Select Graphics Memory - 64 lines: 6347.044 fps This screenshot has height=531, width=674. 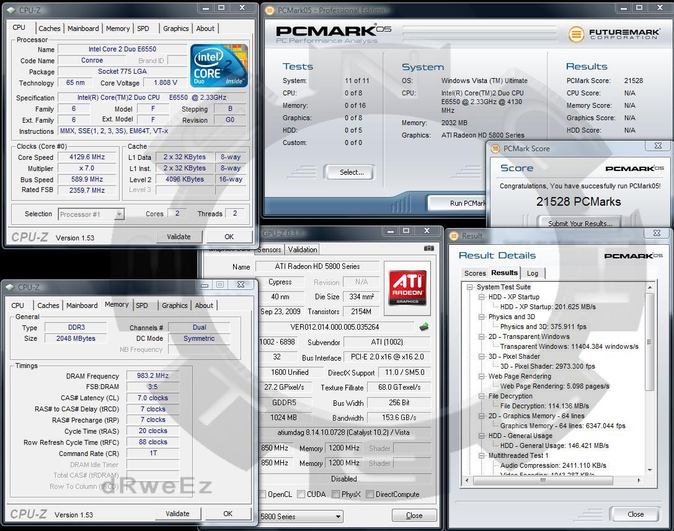coord(562,426)
